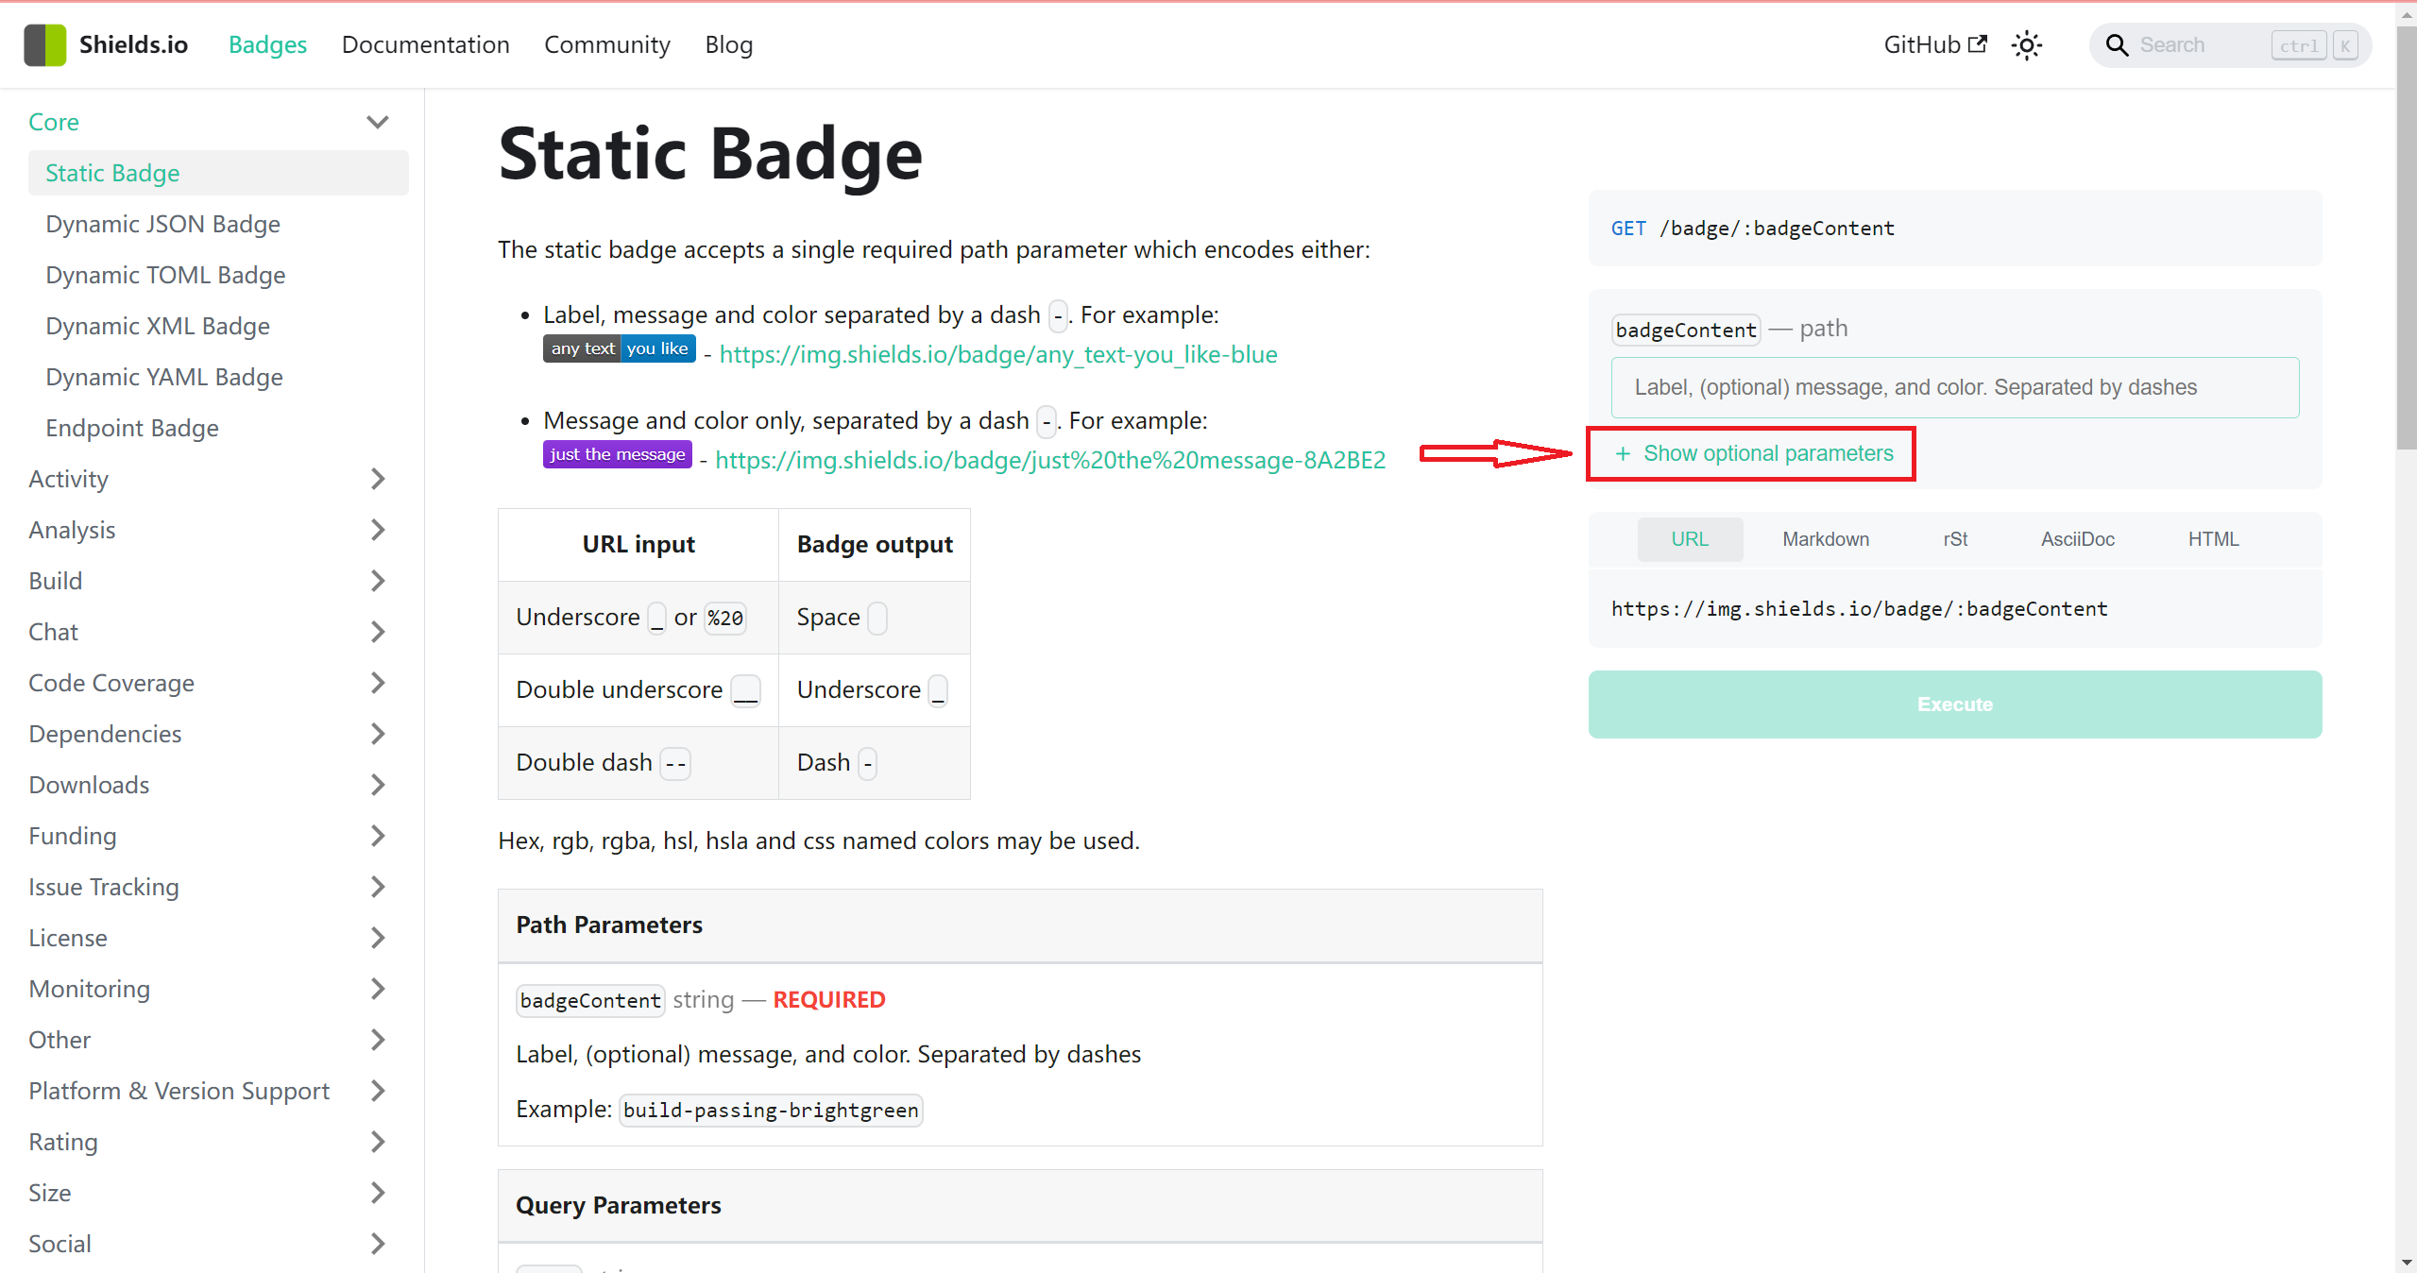Click the any text you like badge image
2417x1273 pixels.
coord(620,348)
